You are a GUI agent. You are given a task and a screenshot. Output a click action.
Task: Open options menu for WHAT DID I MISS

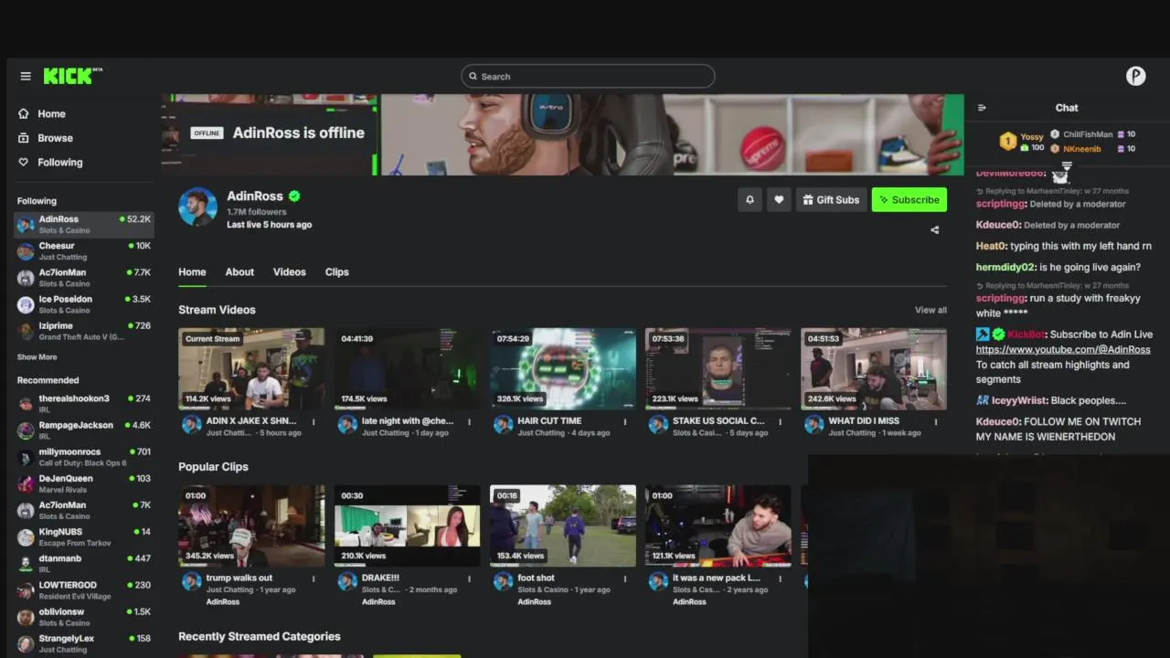coord(936,422)
